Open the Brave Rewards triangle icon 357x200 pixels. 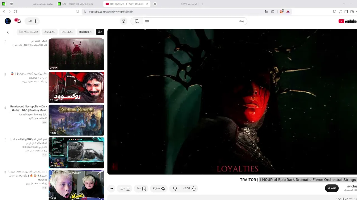pyautogui.click(x=288, y=12)
